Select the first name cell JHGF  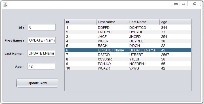point(112,37)
